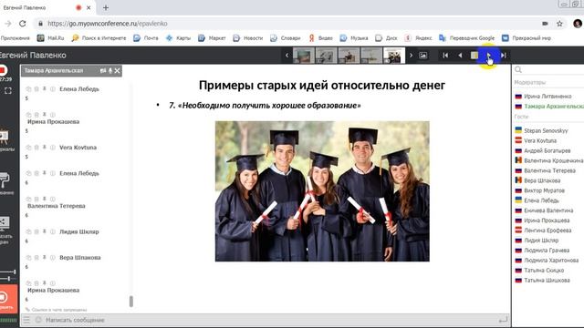Viewport: 584px width, 328px height.
Task: Click the send message enter icon
Action: point(503,320)
